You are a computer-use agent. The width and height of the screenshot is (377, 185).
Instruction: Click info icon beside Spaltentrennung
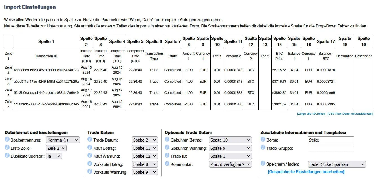[7, 140]
